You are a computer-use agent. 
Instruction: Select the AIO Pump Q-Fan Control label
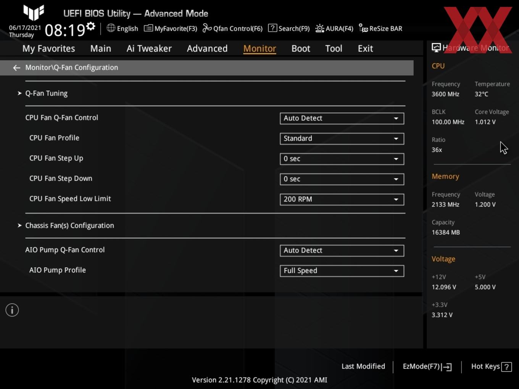(65, 250)
